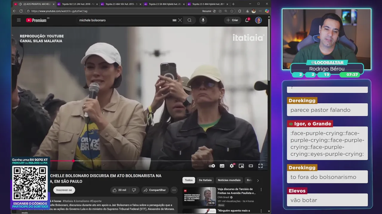Clear the search text with the X
This screenshot has width=382, height=214.
click(x=180, y=20)
